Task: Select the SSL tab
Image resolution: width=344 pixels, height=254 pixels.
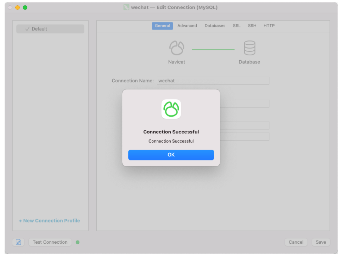Action: point(237,26)
